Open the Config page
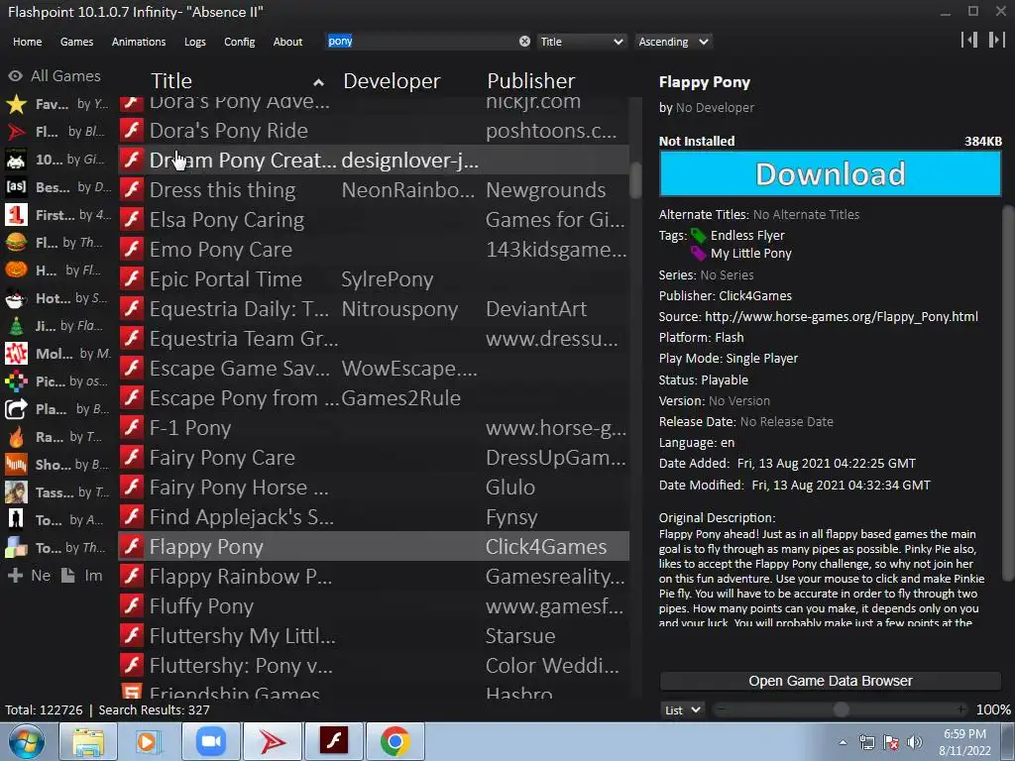This screenshot has width=1015, height=761. coord(240,42)
